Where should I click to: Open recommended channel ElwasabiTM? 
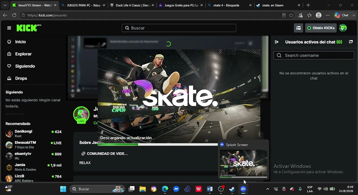[34, 145]
